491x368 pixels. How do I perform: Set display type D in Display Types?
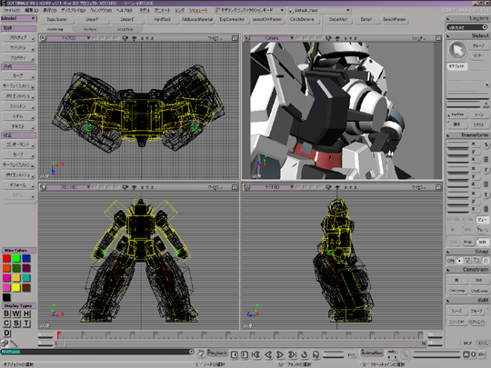tap(6, 333)
